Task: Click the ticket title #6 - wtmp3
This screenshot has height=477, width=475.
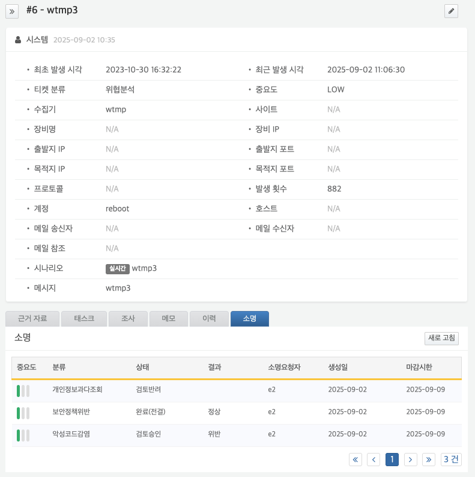Action: (x=52, y=10)
